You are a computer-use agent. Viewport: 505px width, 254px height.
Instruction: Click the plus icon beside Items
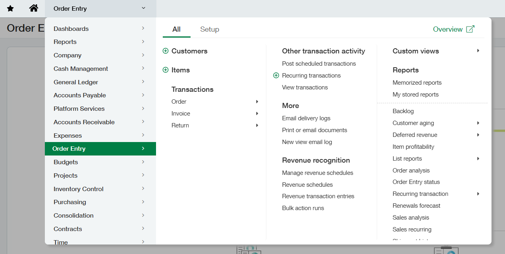(166, 70)
